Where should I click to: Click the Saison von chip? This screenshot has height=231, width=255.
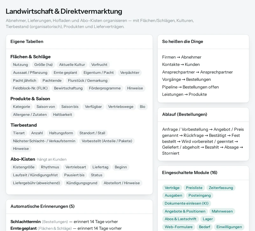pyautogui.click(x=46, y=107)
